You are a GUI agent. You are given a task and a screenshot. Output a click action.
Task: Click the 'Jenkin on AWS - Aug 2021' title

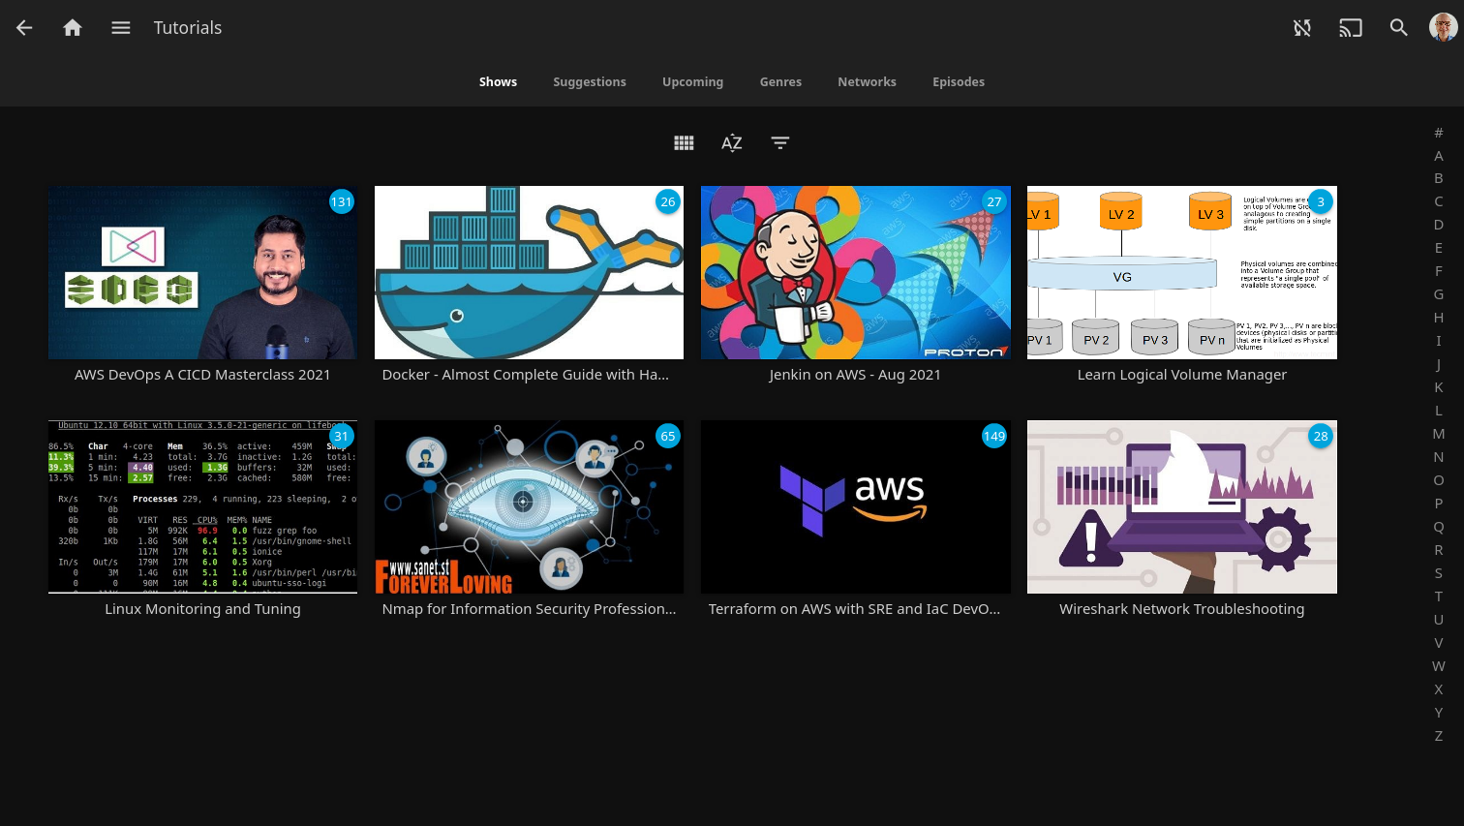(855, 375)
